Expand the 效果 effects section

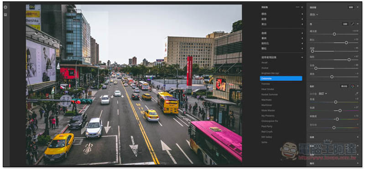click(x=358, y=137)
